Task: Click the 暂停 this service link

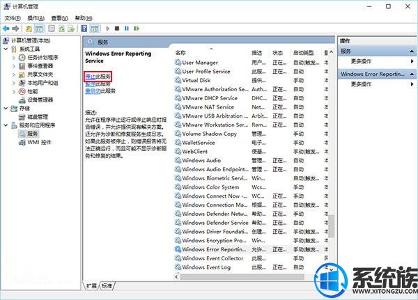Action: [91, 84]
